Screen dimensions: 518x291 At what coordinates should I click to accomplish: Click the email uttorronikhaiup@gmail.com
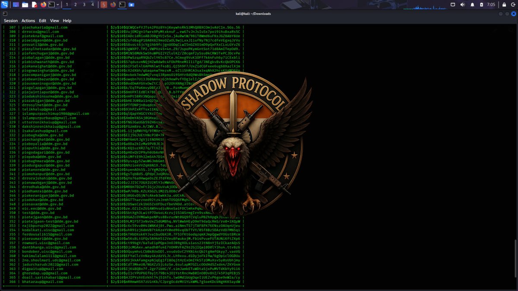pos(49,122)
